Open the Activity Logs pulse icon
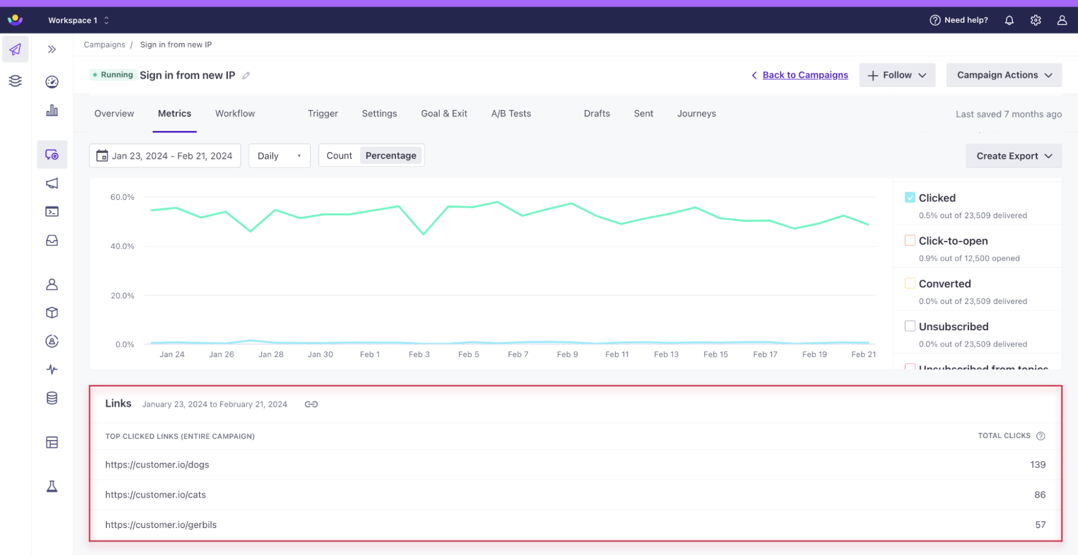 click(52, 370)
